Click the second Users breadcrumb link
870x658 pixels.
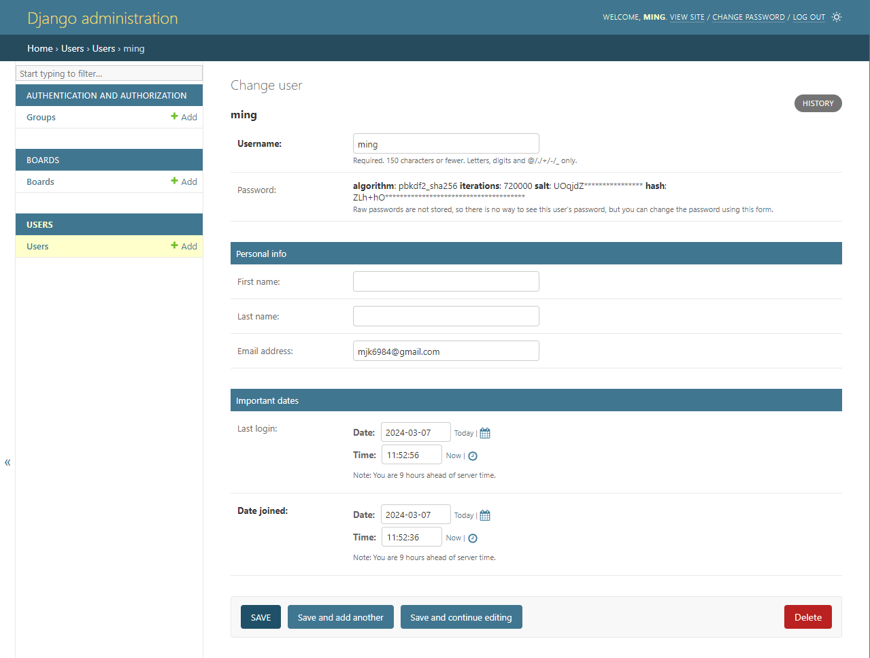pos(103,48)
